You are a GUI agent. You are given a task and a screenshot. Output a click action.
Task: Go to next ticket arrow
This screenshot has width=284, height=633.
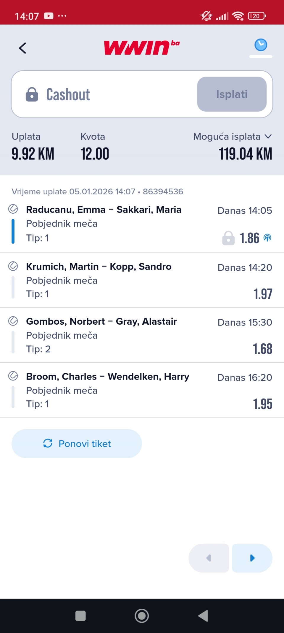(252, 558)
